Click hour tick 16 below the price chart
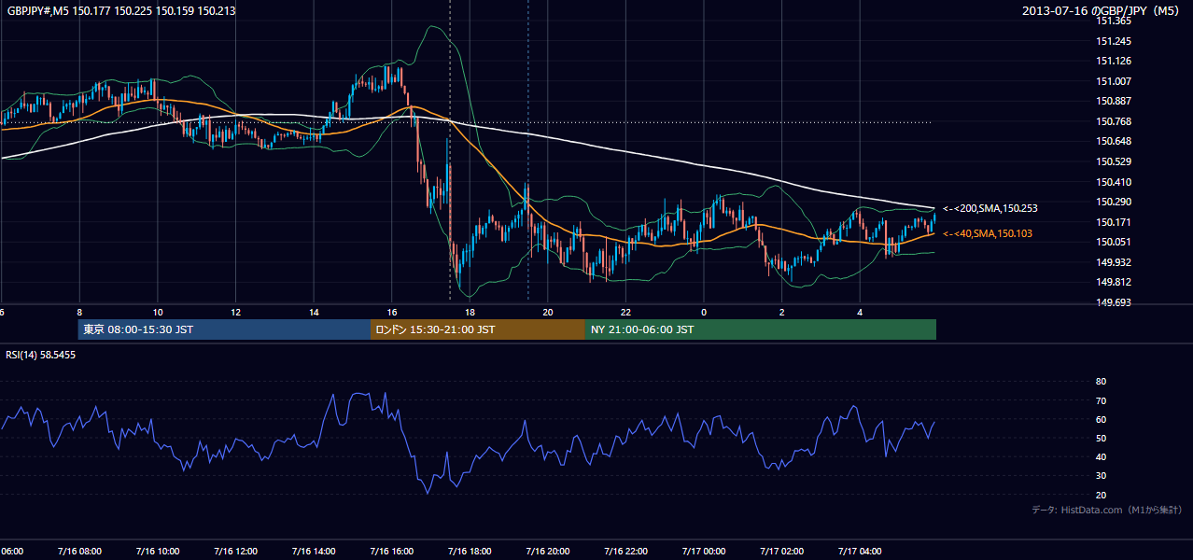1193x560 pixels. click(391, 312)
